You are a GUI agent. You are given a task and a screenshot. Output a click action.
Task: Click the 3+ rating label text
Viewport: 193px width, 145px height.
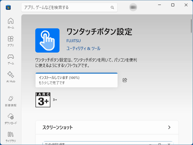pyautogui.click(x=55, y=100)
